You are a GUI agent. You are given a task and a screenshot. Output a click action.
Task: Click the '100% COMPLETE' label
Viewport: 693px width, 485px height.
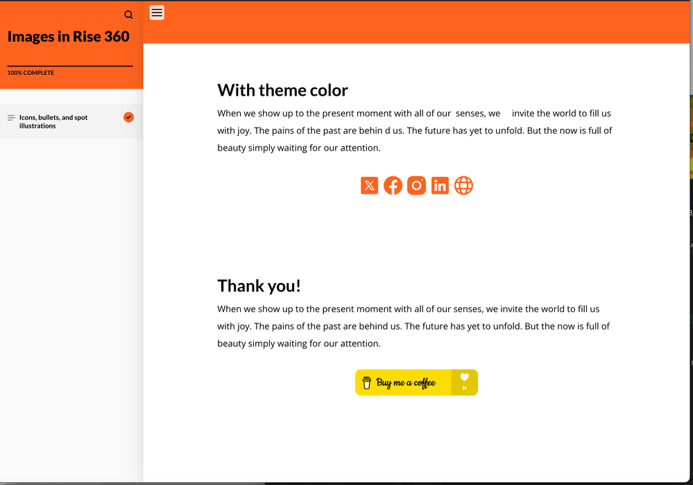pos(31,73)
